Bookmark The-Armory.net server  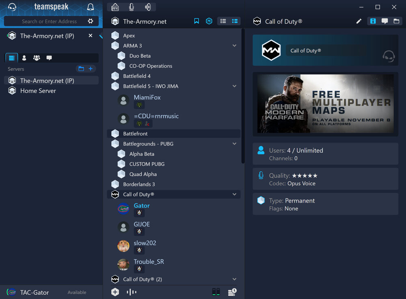pos(197,21)
